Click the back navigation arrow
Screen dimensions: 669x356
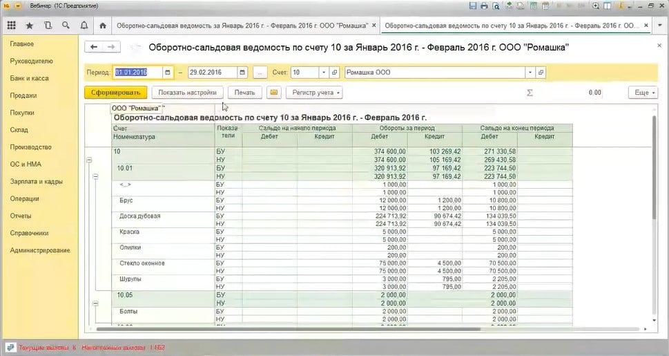93,47
